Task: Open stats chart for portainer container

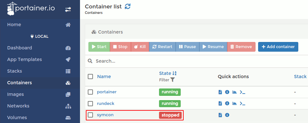Action: point(234,92)
